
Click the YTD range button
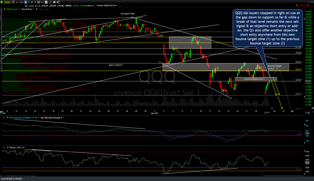click(x=8, y=176)
